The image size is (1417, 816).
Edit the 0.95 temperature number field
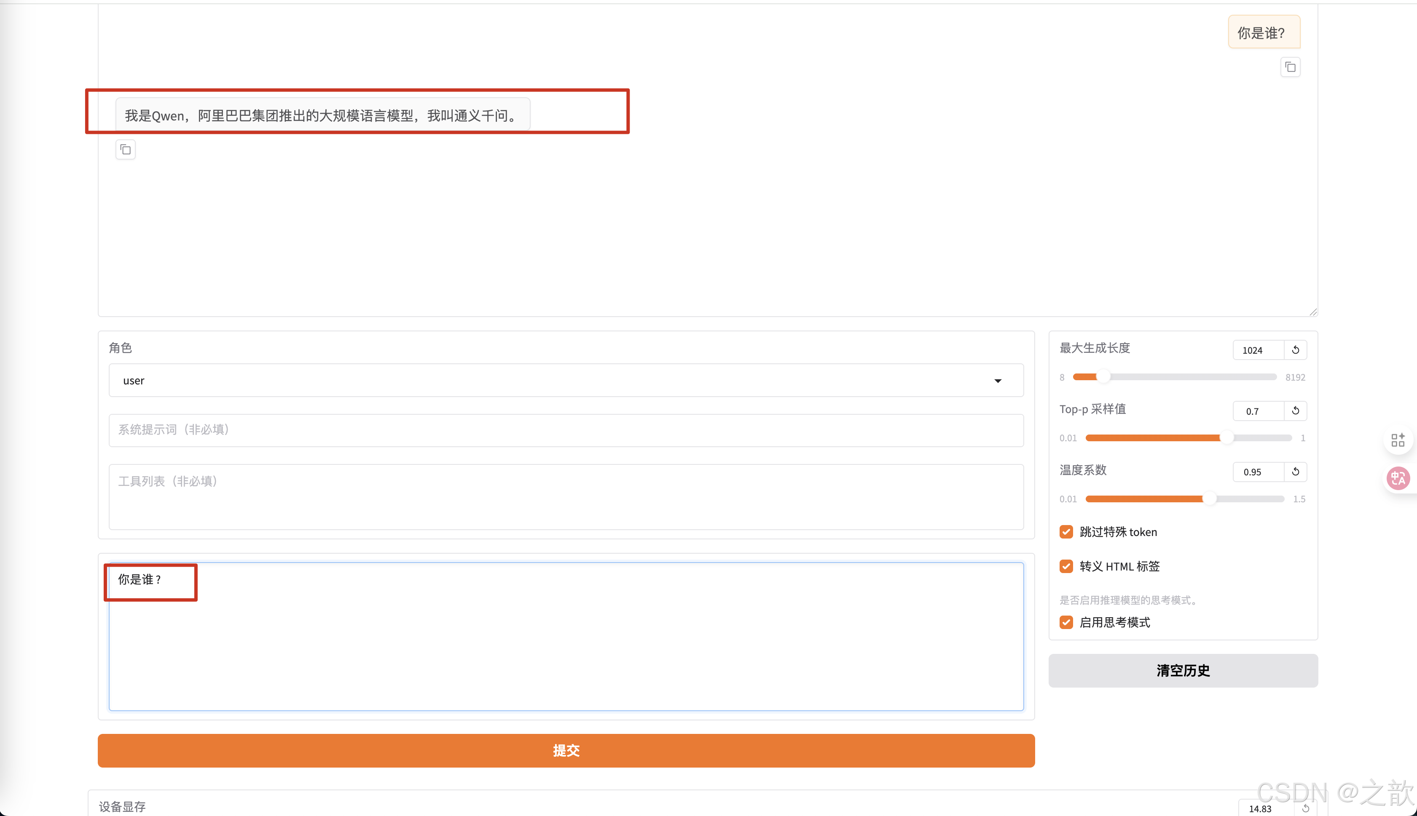coord(1258,472)
